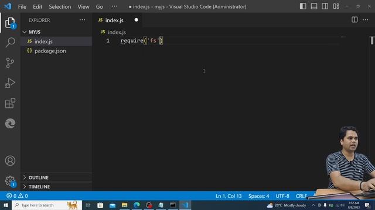This screenshot has width=375, height=210.
Task: Open Customize Layout icon
Action: [336, 6]
